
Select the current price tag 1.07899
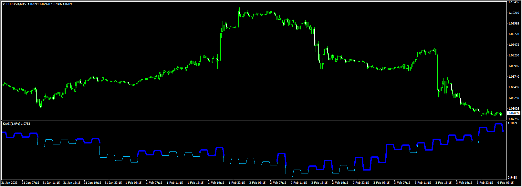514,113
